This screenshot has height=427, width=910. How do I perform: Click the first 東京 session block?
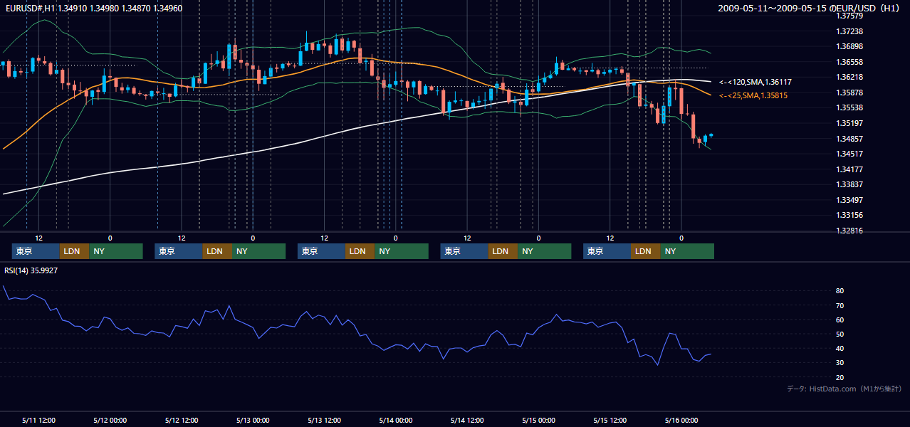36,251
